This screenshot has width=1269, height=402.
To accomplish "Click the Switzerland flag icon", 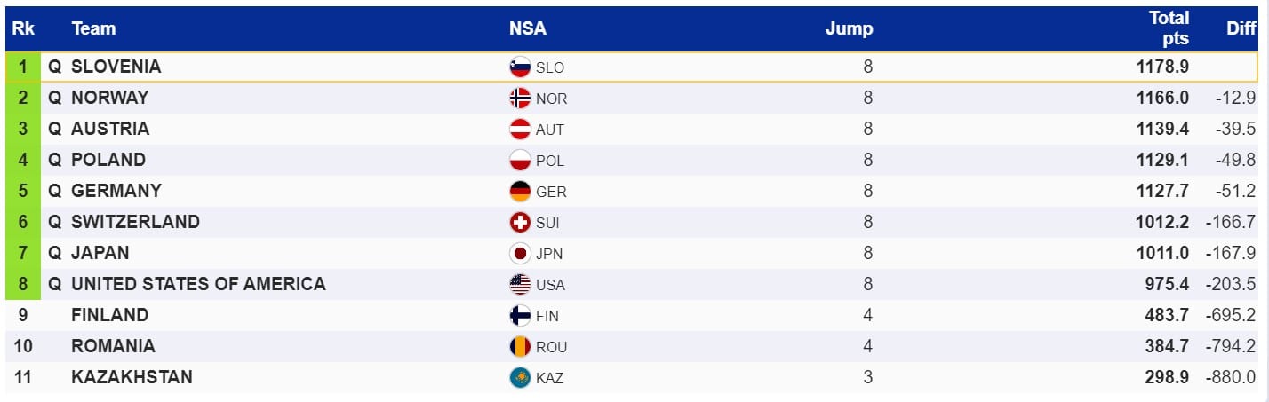I will (520, 223).
